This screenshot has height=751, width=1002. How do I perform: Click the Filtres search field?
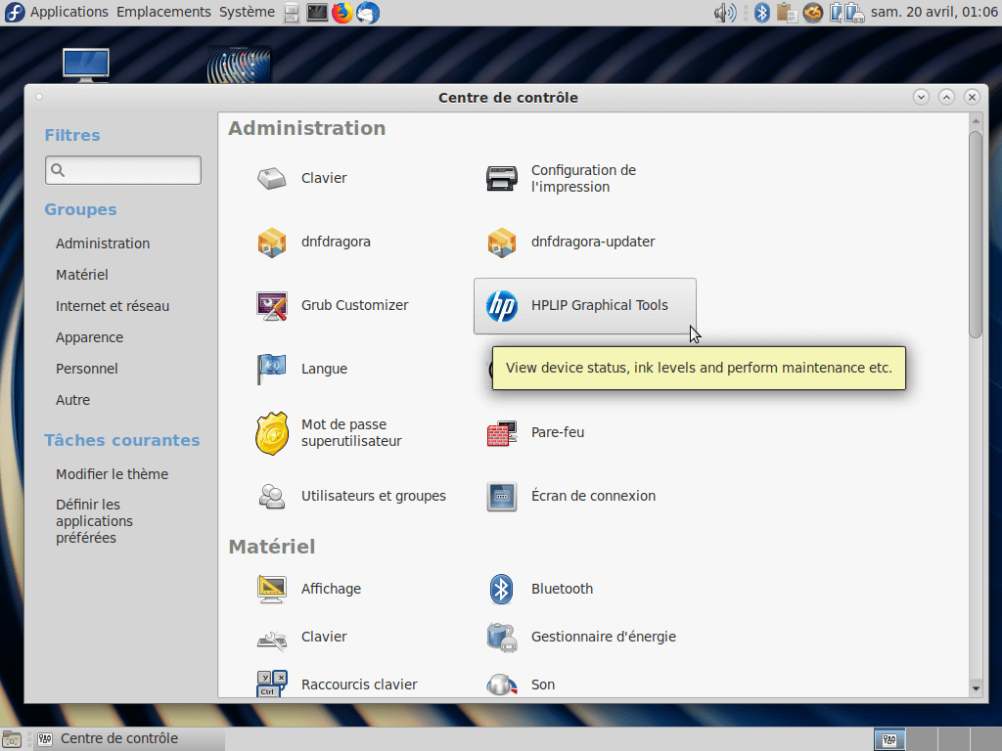pos(123,170)
